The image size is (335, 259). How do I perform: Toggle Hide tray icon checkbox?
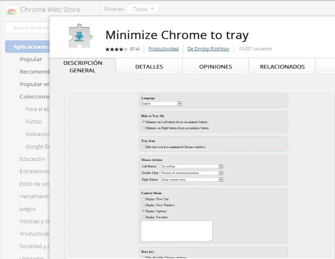pos(143,147)
